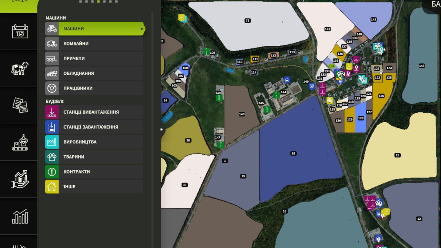The image size is (441, 248).
Task: Select field 146 label on map
Action: tap(242, 114)
